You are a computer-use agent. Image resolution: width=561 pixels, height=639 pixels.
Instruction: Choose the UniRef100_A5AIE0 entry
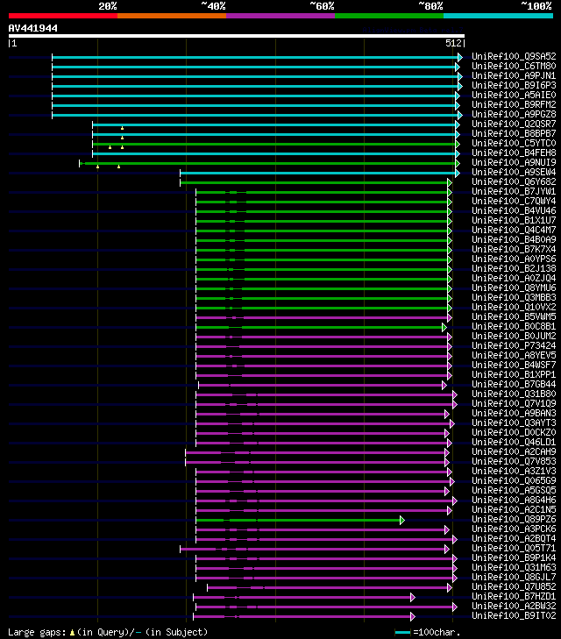(x=514, y=95)
